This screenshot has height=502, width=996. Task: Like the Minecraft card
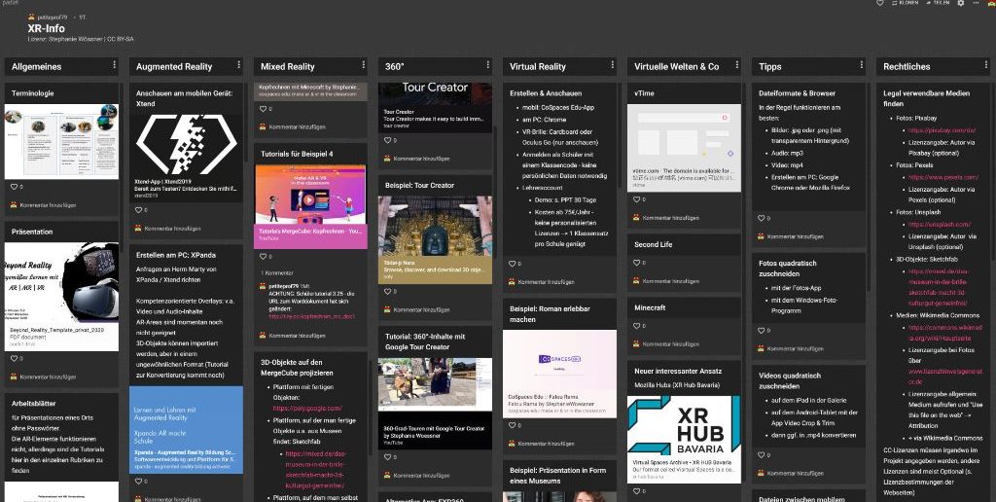tap(637, 326)
